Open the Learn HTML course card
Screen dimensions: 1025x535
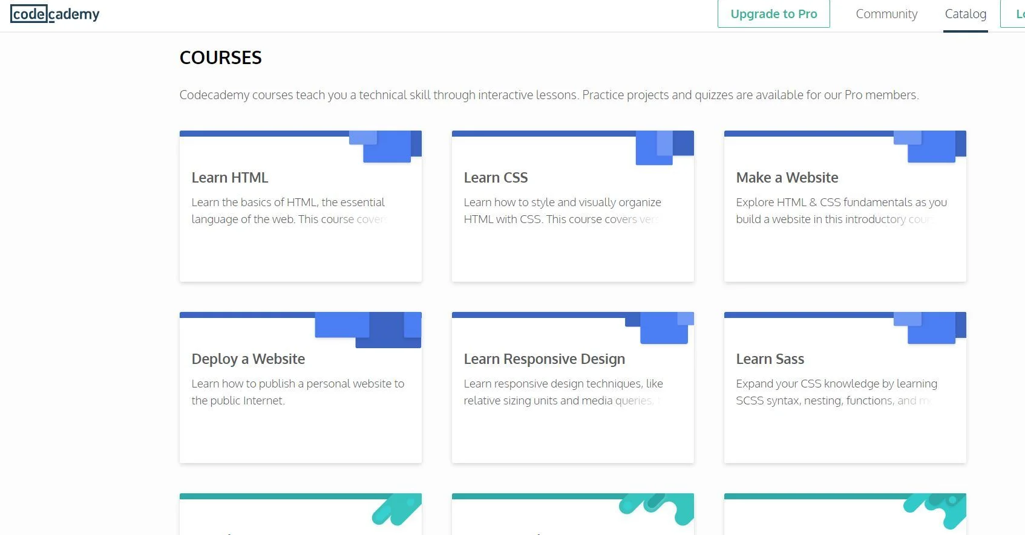point(301,206)
